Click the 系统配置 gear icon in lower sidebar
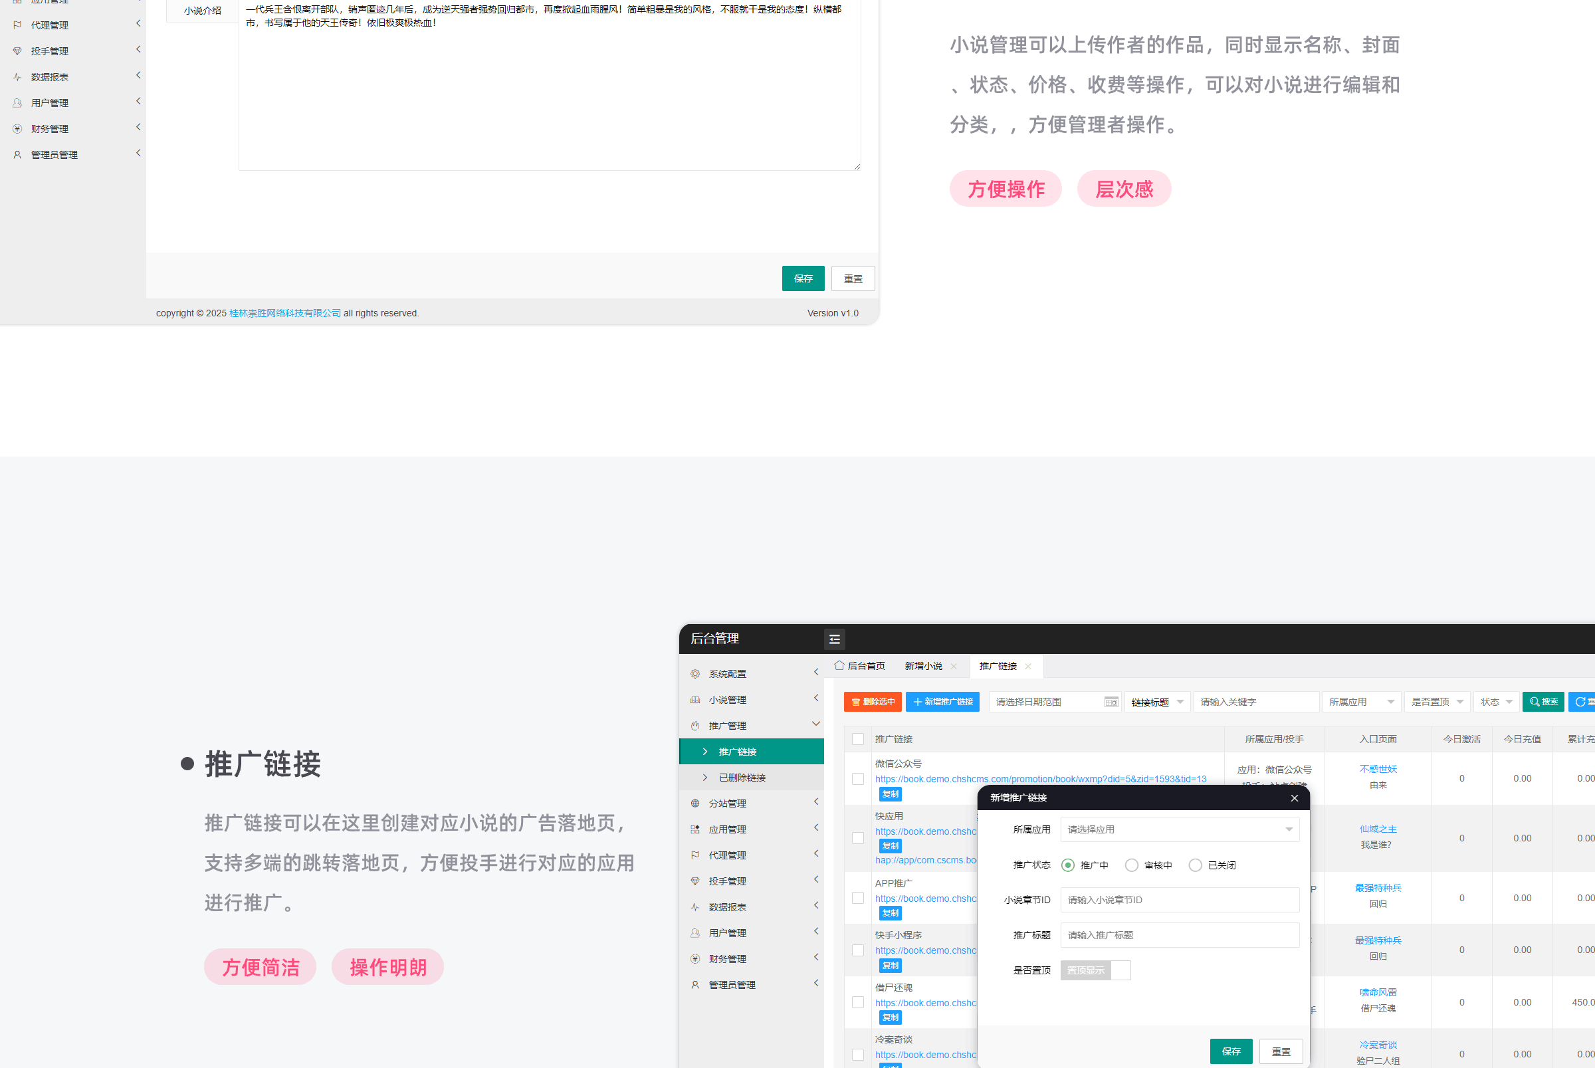 [694, 674]
